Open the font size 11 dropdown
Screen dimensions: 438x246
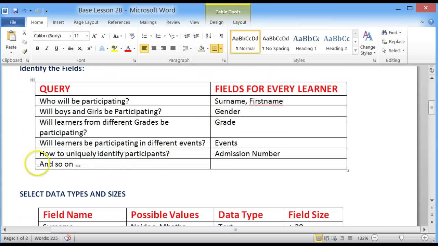tap(87, 36)
